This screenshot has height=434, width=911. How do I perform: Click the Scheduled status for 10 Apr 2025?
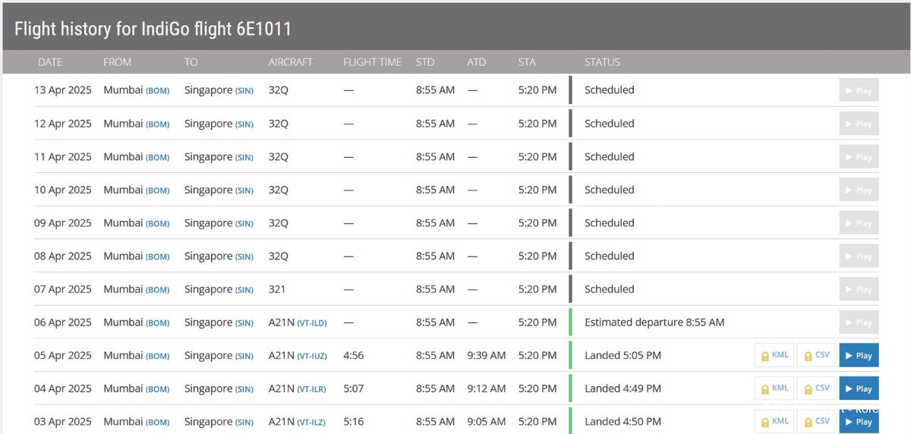(610, 190)
